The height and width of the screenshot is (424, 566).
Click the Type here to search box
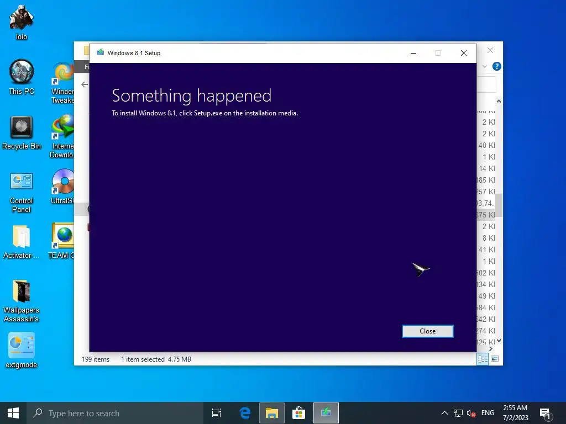(115, 413)
